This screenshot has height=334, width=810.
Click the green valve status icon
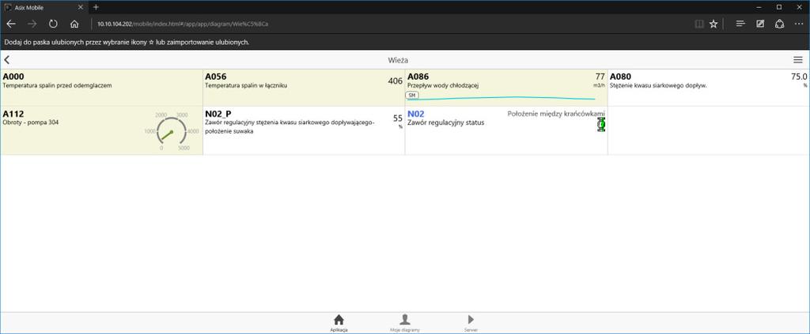pyautogui.click(x=601, y=124)
